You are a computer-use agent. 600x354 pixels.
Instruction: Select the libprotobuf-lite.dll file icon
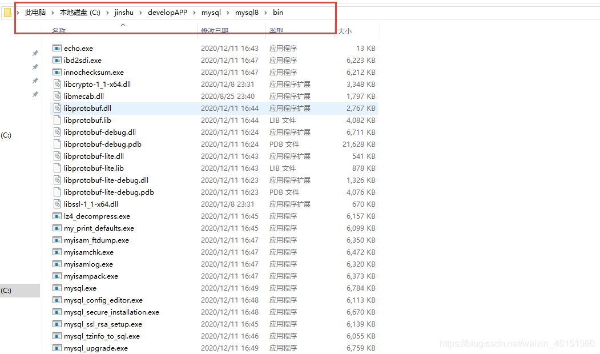click(57, 156)
